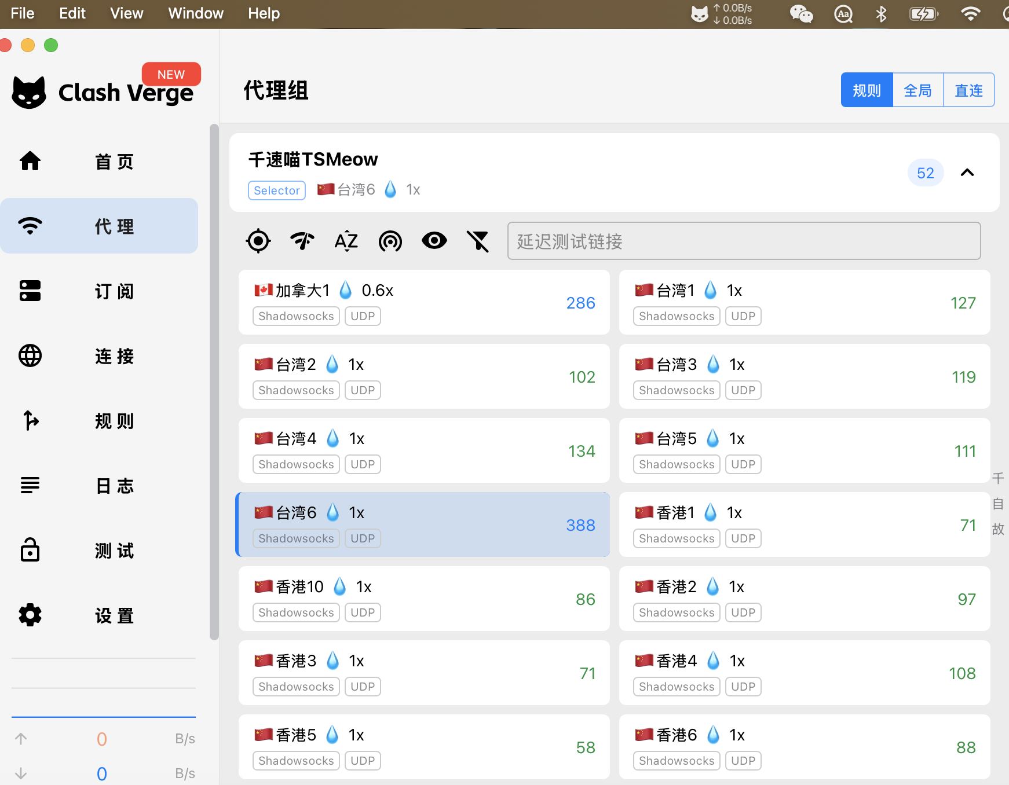Image resolution: width=1009 pixels, height=785 pixels.
Task: Open the View menu
Action: pyautogui.click(x=126, y=13)
